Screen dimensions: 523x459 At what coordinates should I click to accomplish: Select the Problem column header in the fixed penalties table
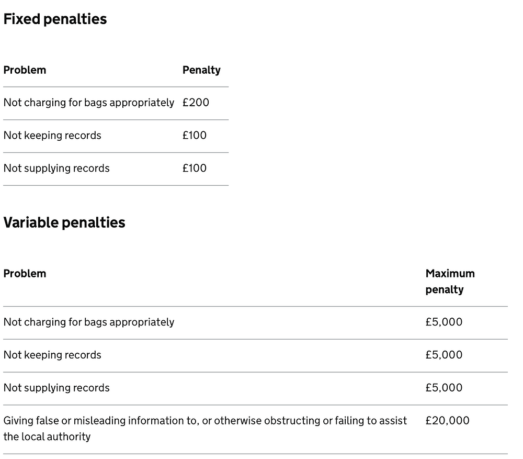(x=25, y=70)
